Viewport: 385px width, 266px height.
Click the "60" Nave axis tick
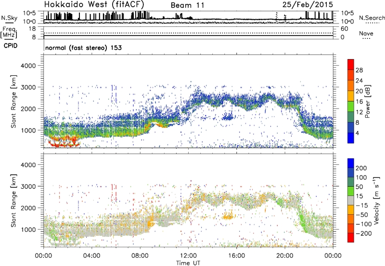(344, 29)
